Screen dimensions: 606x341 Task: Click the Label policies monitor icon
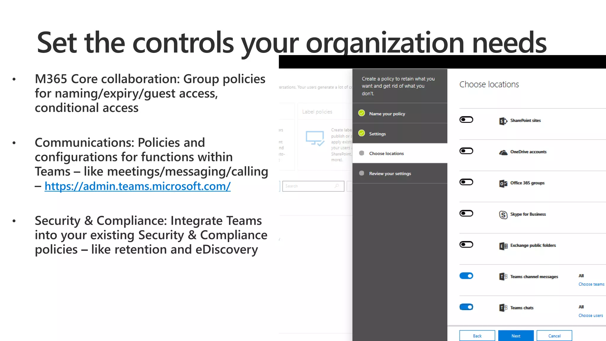[315, 138]
